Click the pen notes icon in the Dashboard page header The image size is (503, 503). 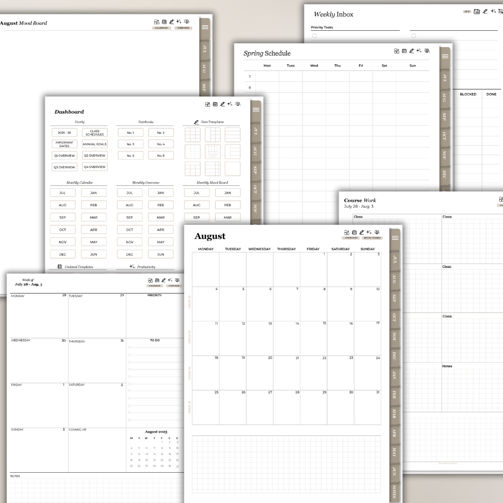(x=223, y=104)
